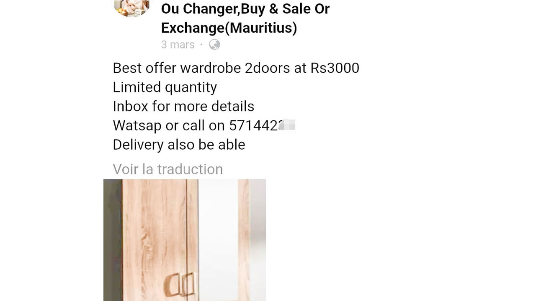Select the white mirror panel in photo

(218, 240)
